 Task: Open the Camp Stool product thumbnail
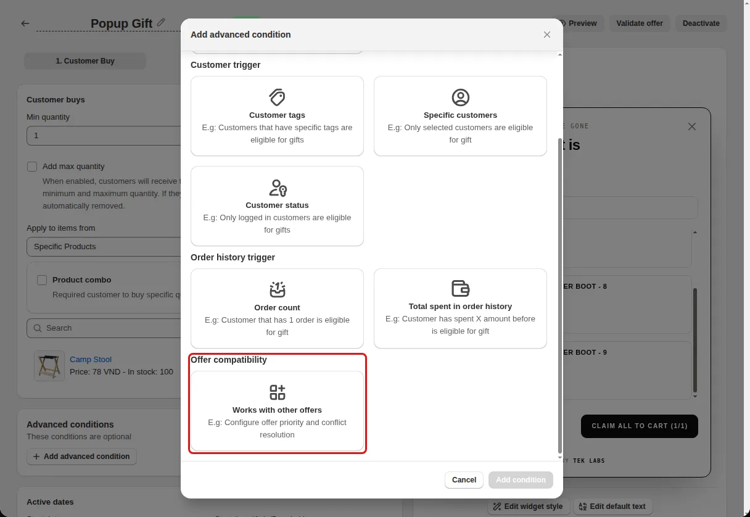coord(49,366)
